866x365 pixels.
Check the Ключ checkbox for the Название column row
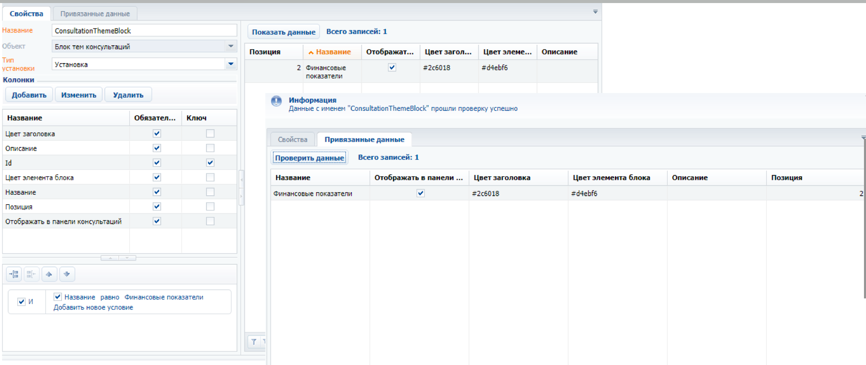point(210,192)
